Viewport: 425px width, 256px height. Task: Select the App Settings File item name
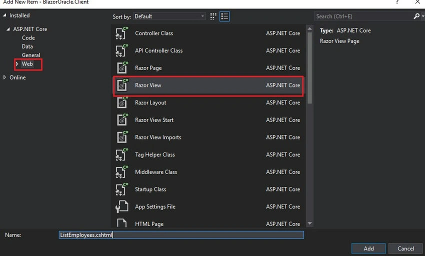(x=155, y=206)
